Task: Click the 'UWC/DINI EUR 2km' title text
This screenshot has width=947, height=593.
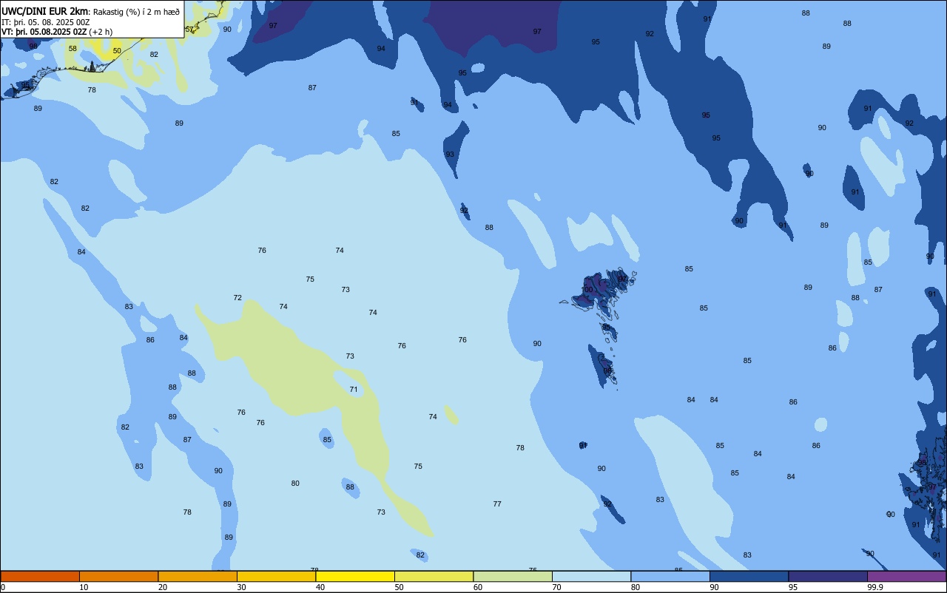Action: pyautogui.click(x=44, y=11)
